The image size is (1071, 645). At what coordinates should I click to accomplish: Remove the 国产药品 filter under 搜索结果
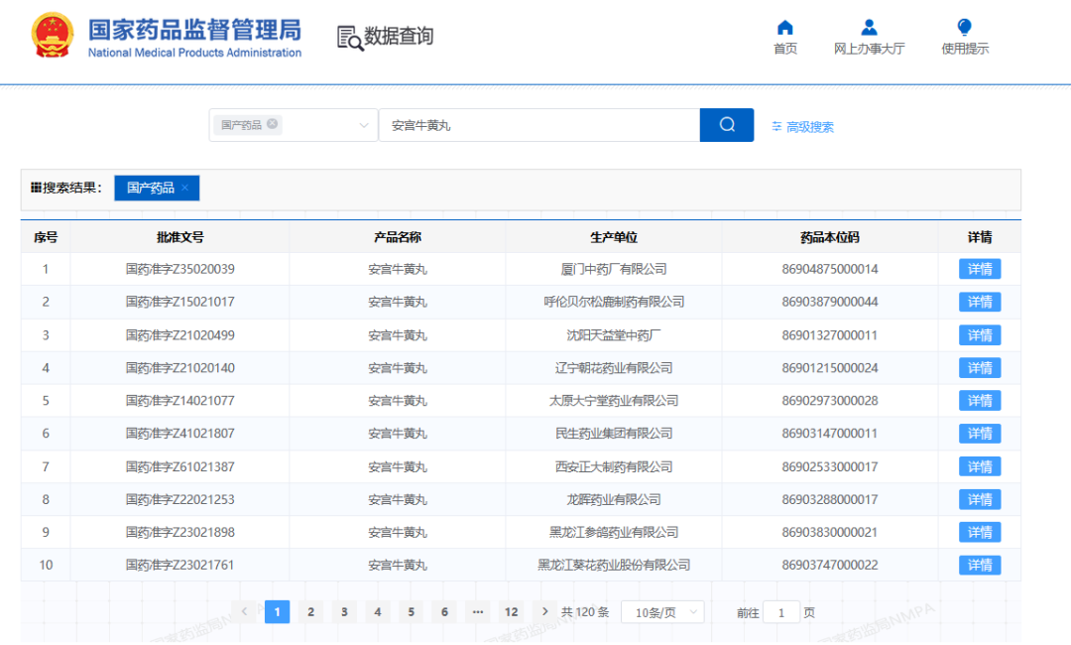183,187
